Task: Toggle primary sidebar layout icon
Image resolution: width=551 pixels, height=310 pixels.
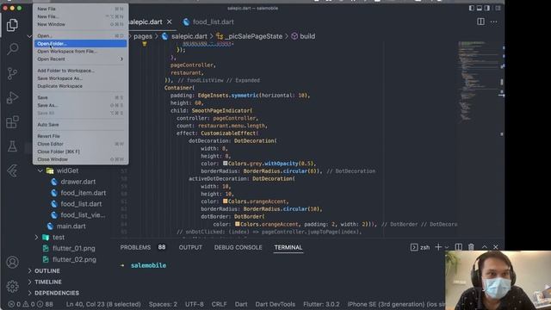Action: [x=472, y=8]
